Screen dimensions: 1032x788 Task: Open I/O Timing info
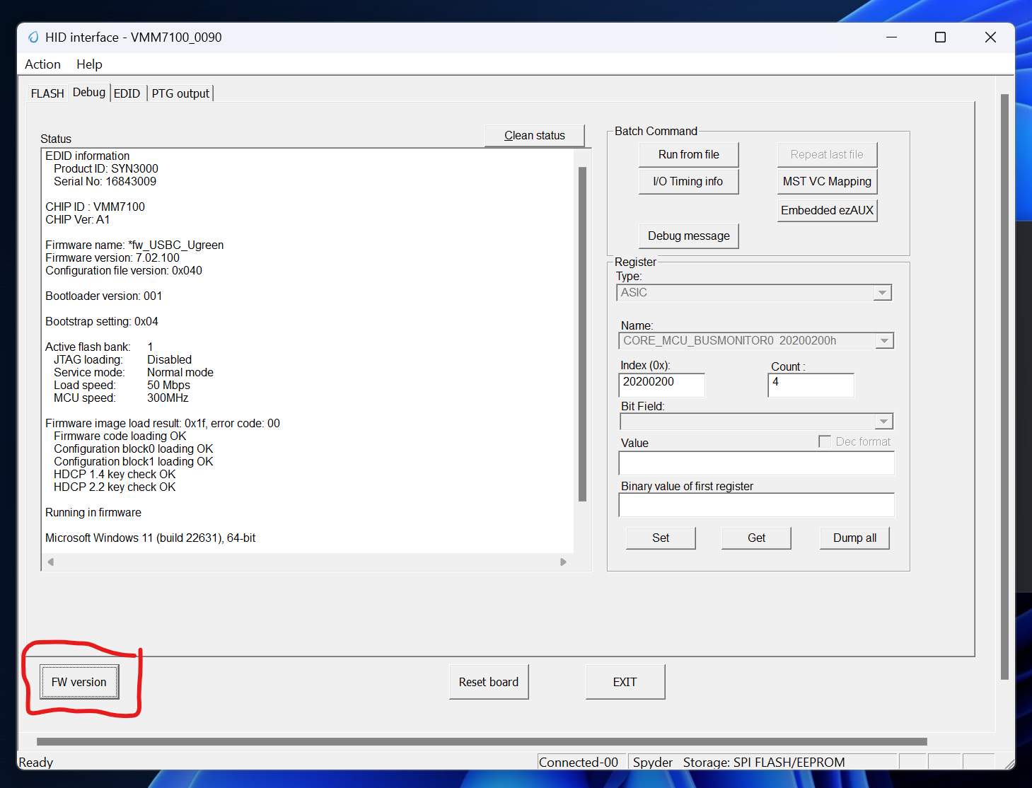(x=689, y=181)
